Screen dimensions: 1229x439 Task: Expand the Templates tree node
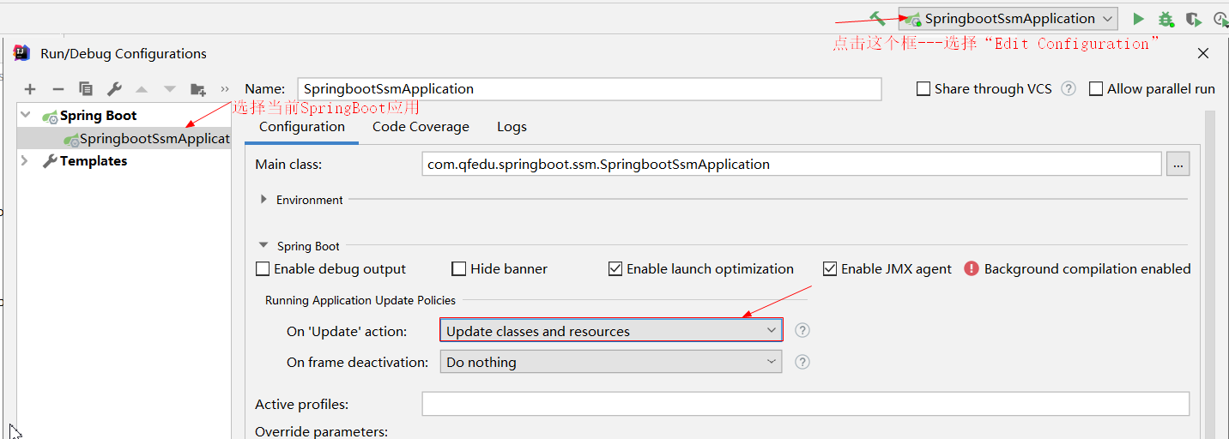[x=24, y=161]
